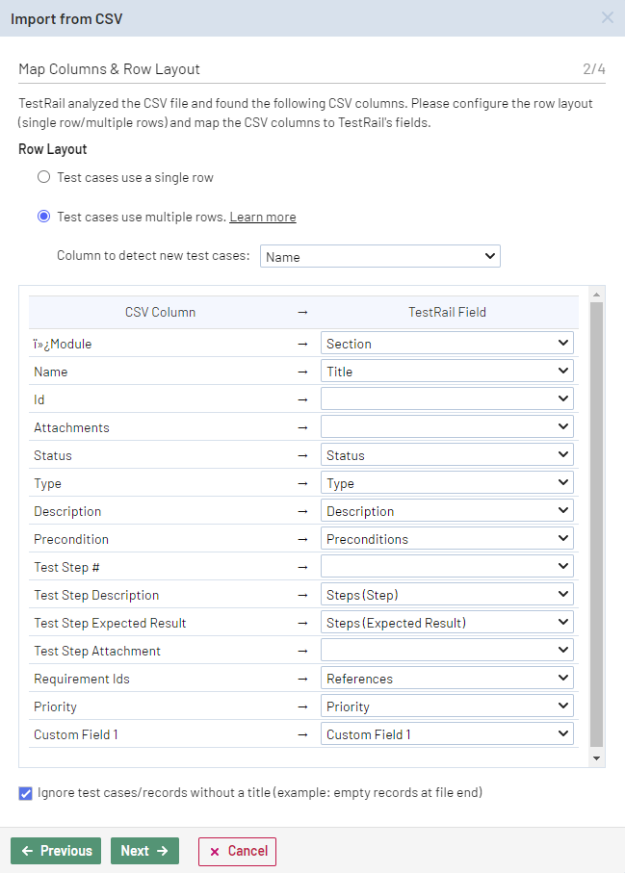Open the Test Step # mapping dropdown
The image size is (625, 873).
click(x=447, y=567)
